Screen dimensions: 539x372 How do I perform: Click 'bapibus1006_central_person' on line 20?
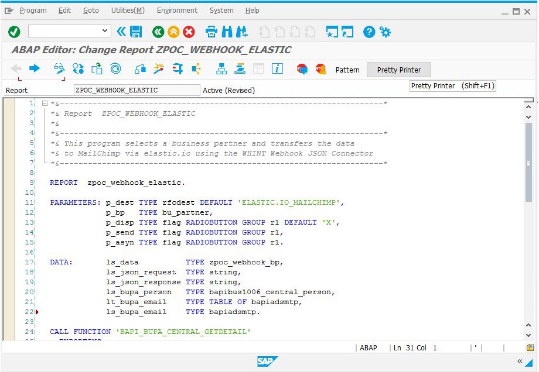tap(270, 292)
